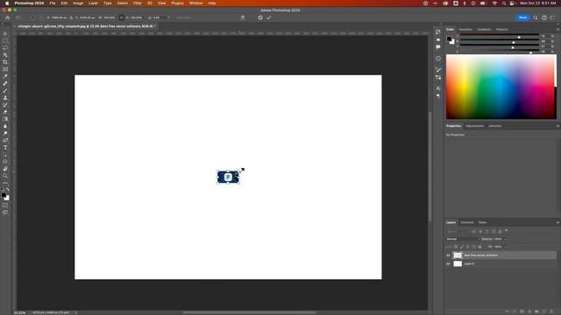The width and height of the screenshot is (561, 315).
Task: Open the Filter menu
Action: [138, 3]
